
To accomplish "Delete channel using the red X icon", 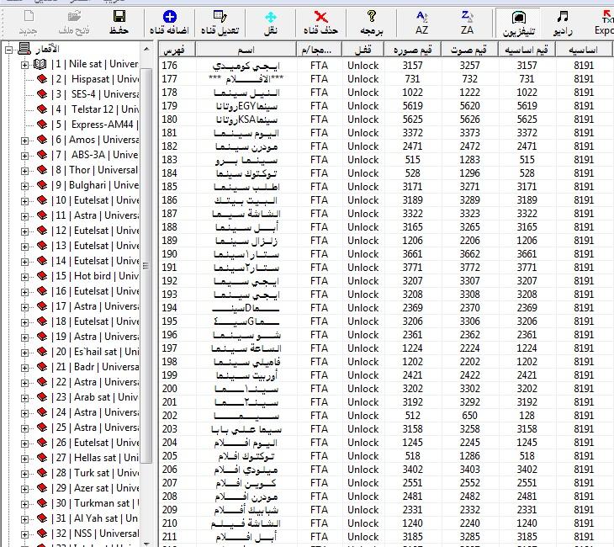I will pyautogui.click(x=321, y=17).
